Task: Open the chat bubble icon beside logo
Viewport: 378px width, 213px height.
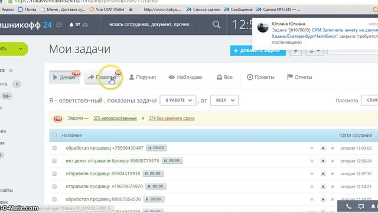Action: [59, 25]
